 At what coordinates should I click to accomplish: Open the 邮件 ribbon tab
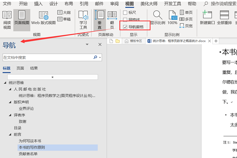pyautogui.click(x=99, y=4)
